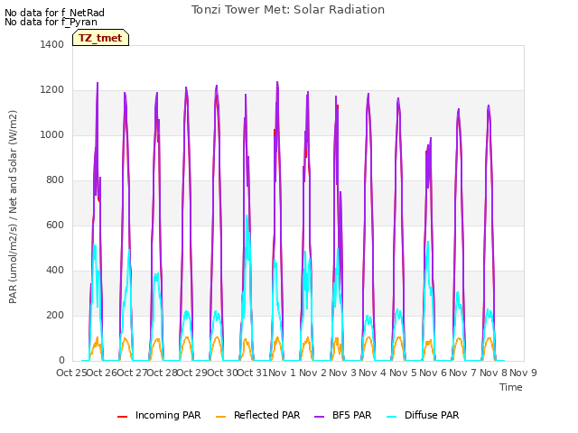This screenshot has width=578, height=433.
Task: Click the Diffuse PAR cyan legend swatch
Action: tap(392, 417)
